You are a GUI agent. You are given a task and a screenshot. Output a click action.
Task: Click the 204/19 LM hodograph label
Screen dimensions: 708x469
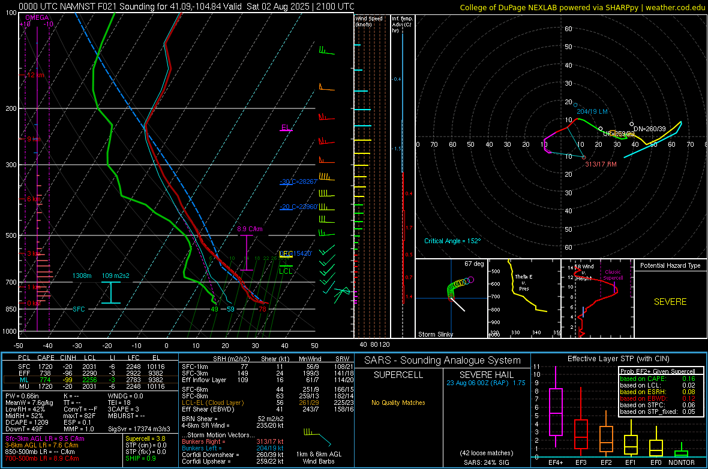coord(592,111)
